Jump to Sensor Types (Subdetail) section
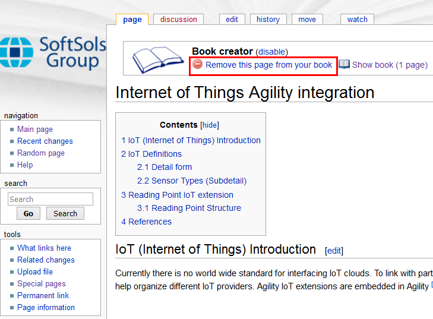This screenshot has width=433, height=319. 191,181
